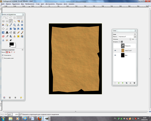Select the Color Picker eyedropper tool
This screenshot has height=121, width=151.
pos(11,25)
